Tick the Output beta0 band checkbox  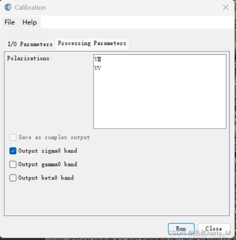(x=13, y=178)
